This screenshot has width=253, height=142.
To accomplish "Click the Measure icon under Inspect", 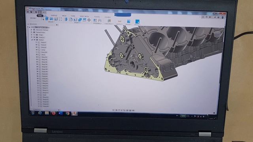I will 119,21.
